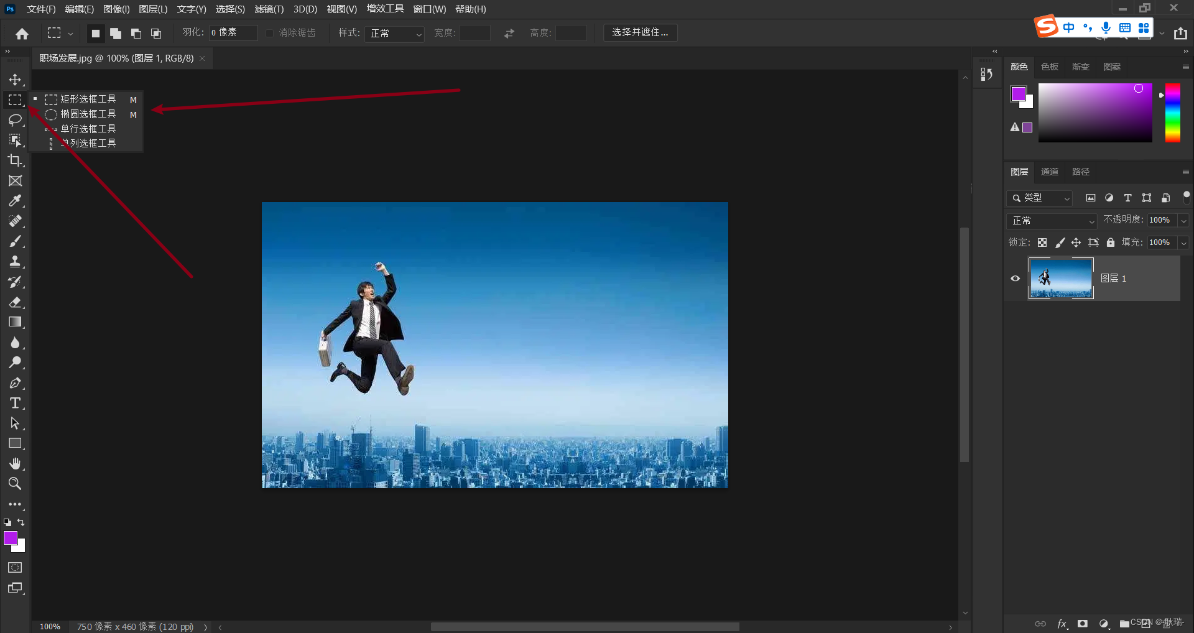The height and width of the screenshot is (633, 1194).
Task: Select the Horizontal Type tool
Action: click(x=15, y=403)
